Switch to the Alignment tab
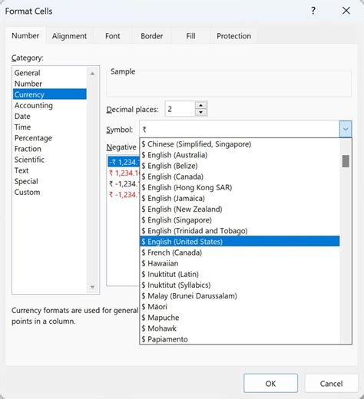This screenshot has height=399, width=364. pyautogui.click(x=69, y=36)
